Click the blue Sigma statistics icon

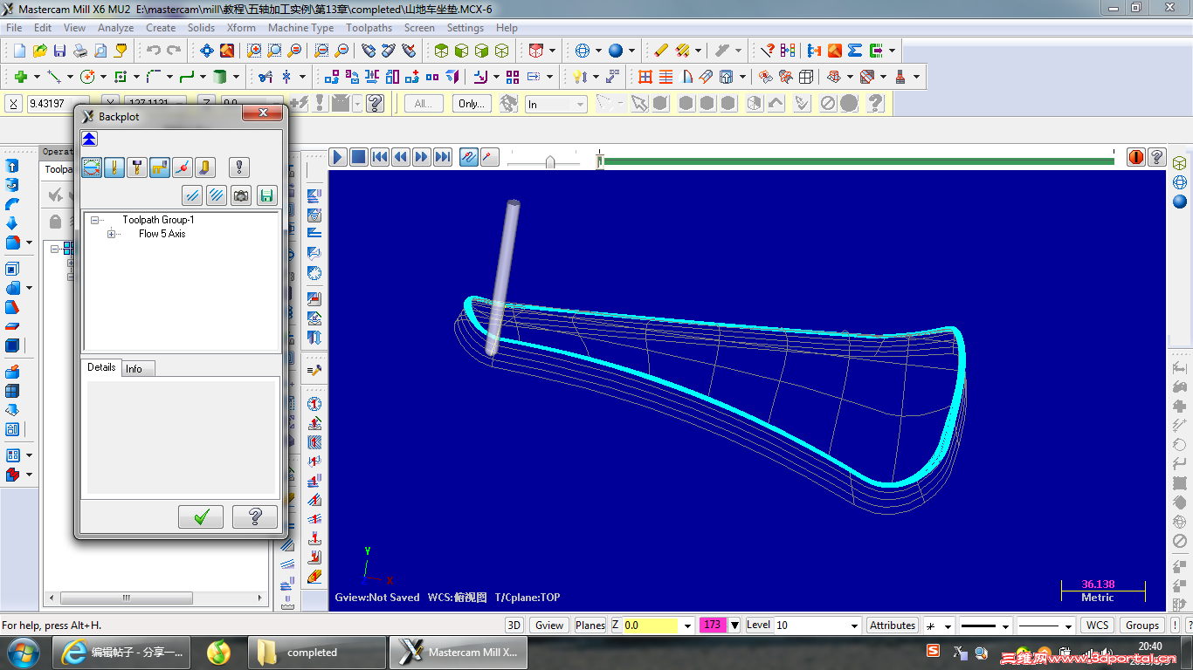pos(854,51)
